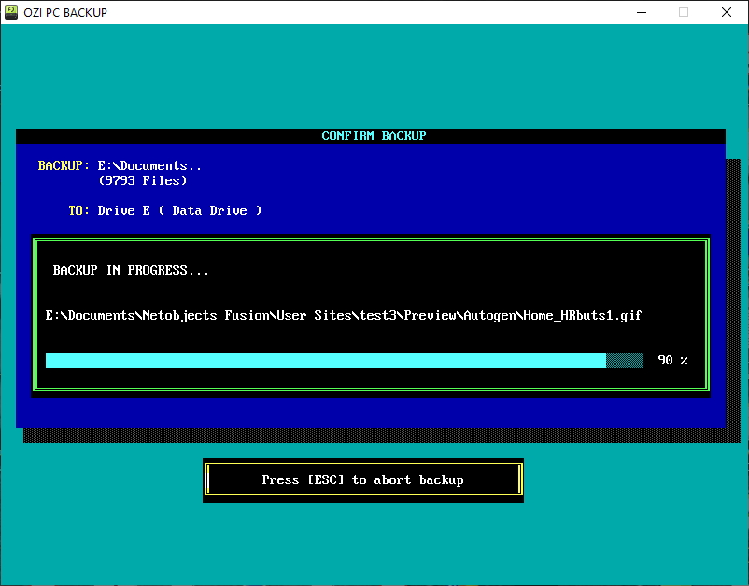
Task: Click the Home_HRbuts1.gif file path
Action: 342,315
